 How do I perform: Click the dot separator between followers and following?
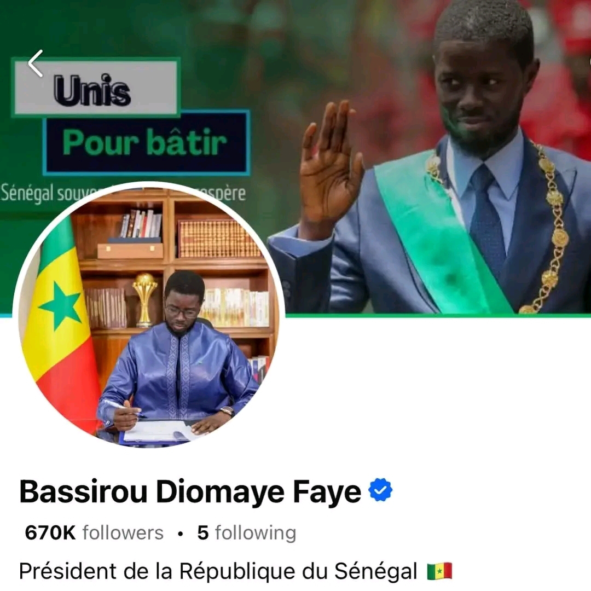pos(181,534)
